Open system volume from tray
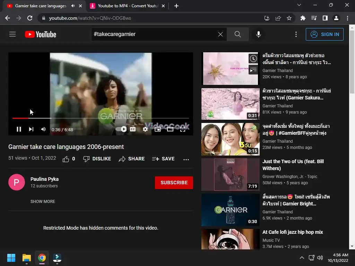 320,258
